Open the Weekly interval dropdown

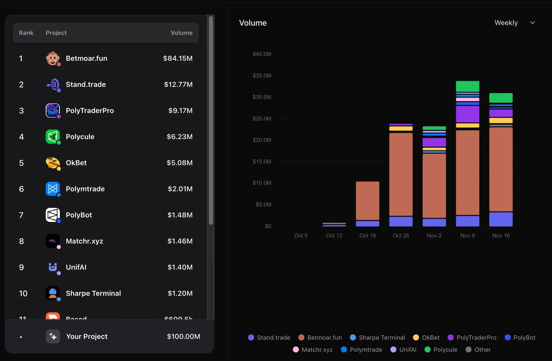click(506, 23)
